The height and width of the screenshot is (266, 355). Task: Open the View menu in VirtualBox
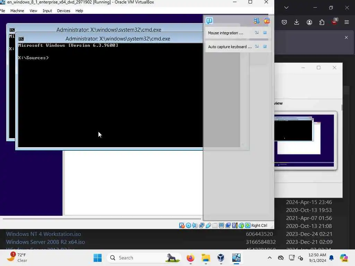[33, 11]
